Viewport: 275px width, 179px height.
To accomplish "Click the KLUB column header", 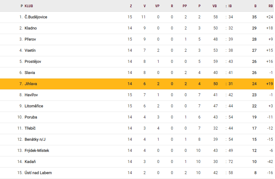I will (29, 6).
